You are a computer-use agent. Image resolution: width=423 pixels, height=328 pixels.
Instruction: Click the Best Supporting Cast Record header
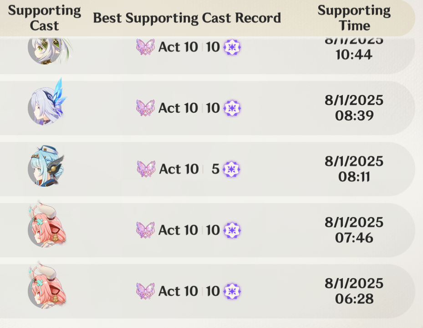(187, 18)
